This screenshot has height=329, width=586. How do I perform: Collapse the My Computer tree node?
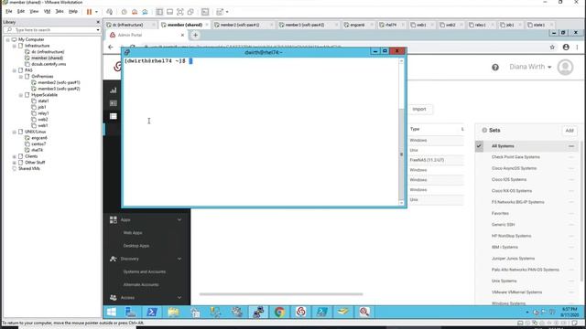[8, 39]
